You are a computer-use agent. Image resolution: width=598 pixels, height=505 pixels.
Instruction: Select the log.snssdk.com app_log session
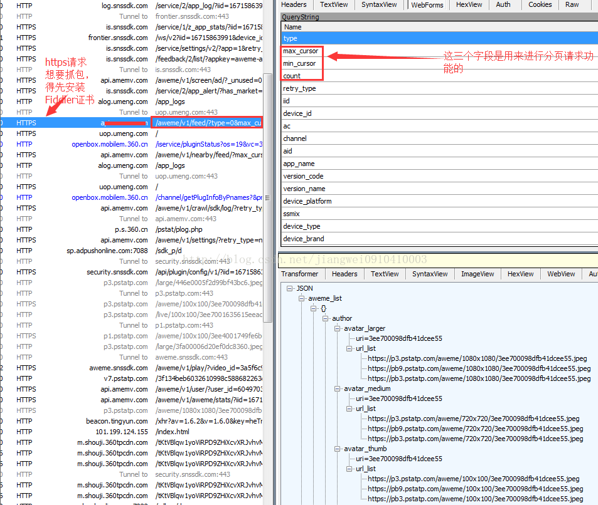pos(131,6)
